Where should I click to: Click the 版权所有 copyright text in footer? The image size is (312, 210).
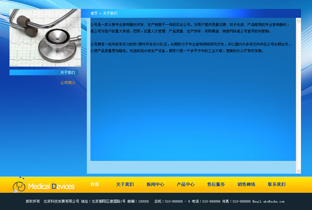click(33, 201)
